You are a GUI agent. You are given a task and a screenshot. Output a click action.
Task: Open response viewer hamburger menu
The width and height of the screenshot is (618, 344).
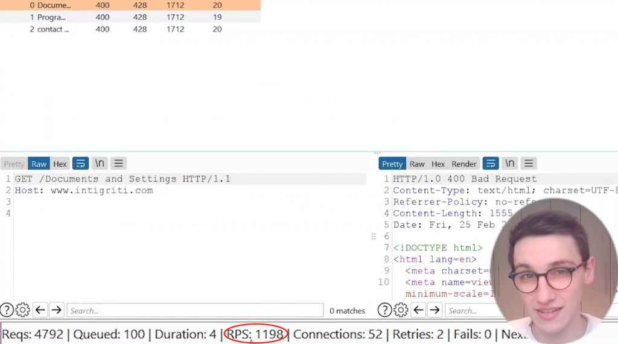tap(529, 163)
